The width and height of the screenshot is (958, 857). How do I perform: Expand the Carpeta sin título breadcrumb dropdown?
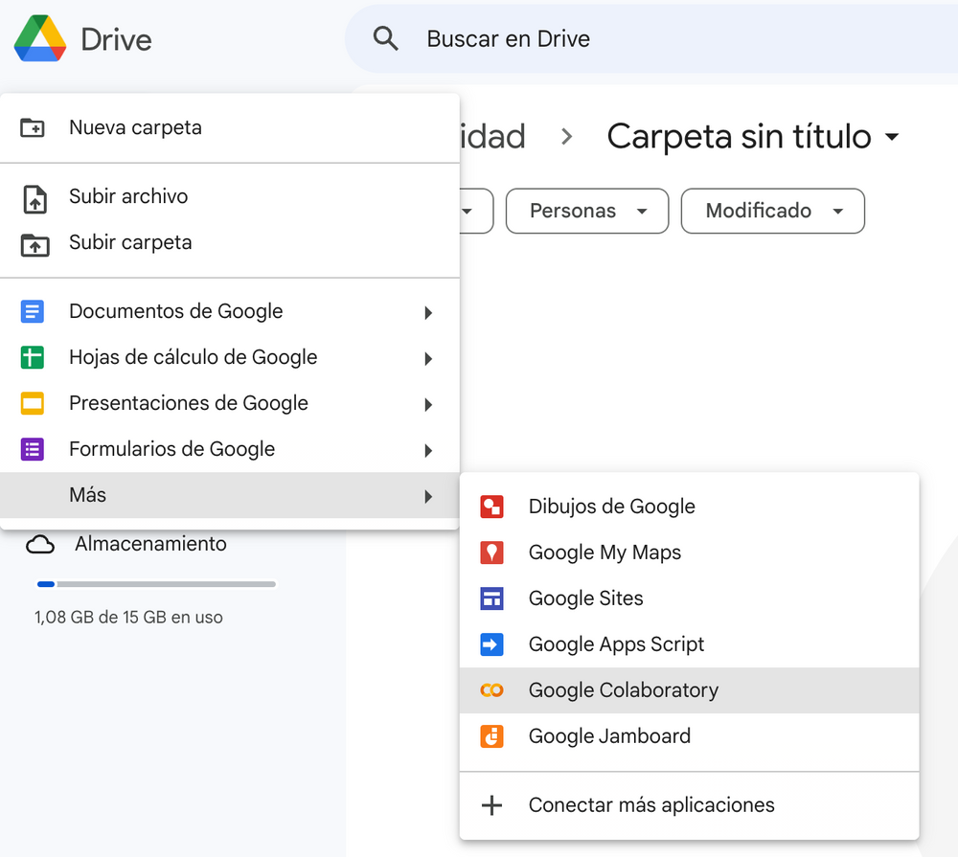891,136
